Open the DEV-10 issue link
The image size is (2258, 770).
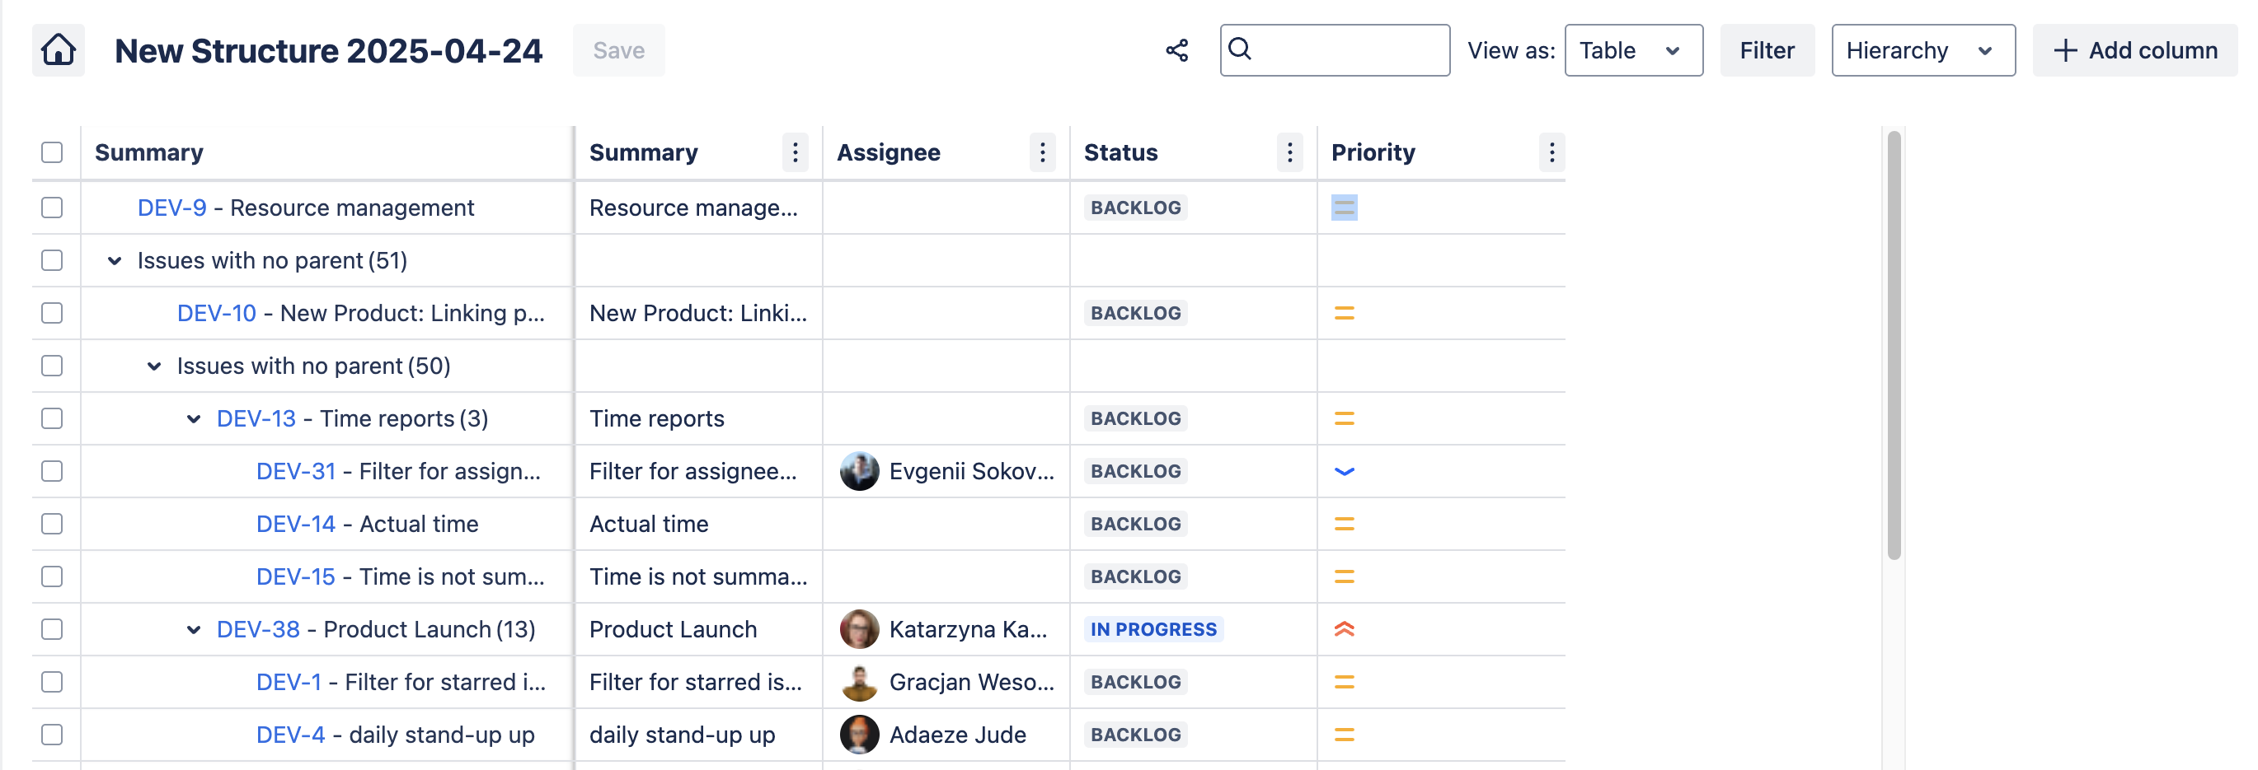[x=217, y=313]
